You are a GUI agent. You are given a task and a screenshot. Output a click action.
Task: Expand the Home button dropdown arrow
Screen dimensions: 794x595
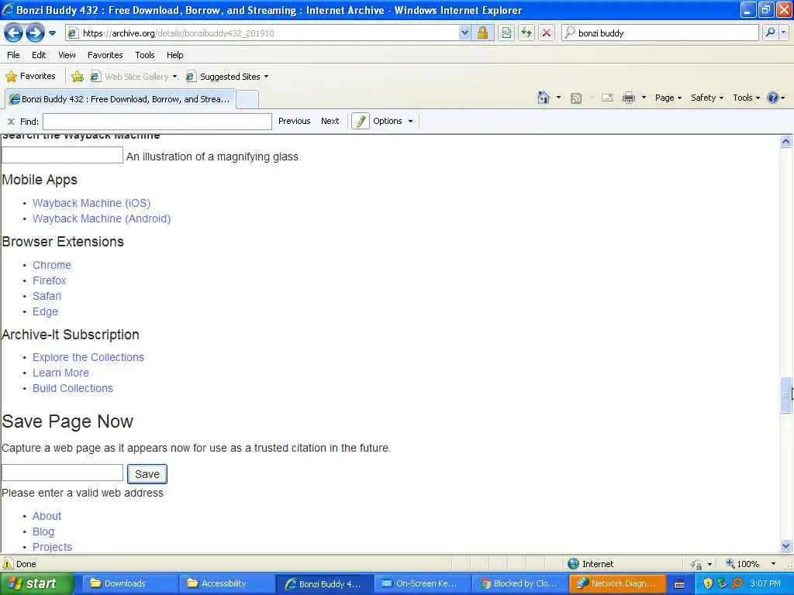(558, 98)
